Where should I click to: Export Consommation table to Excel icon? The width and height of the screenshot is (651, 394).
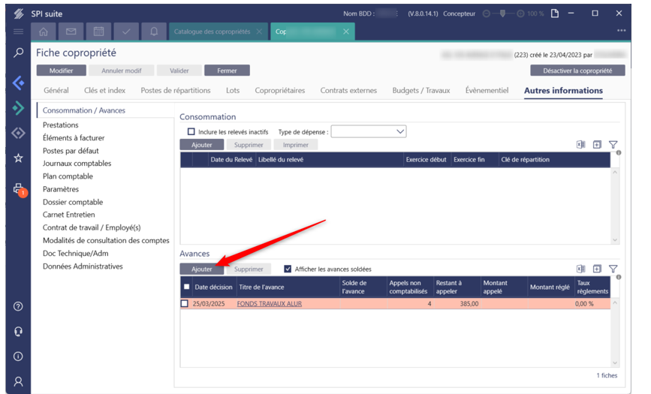[x=580, y=145]
